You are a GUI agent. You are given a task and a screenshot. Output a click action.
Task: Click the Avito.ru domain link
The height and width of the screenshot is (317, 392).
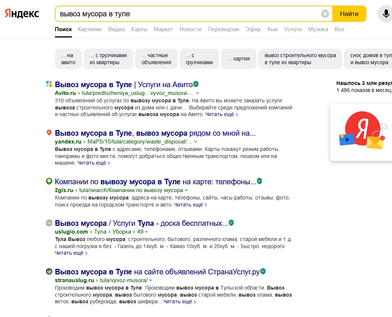[65, 93]
